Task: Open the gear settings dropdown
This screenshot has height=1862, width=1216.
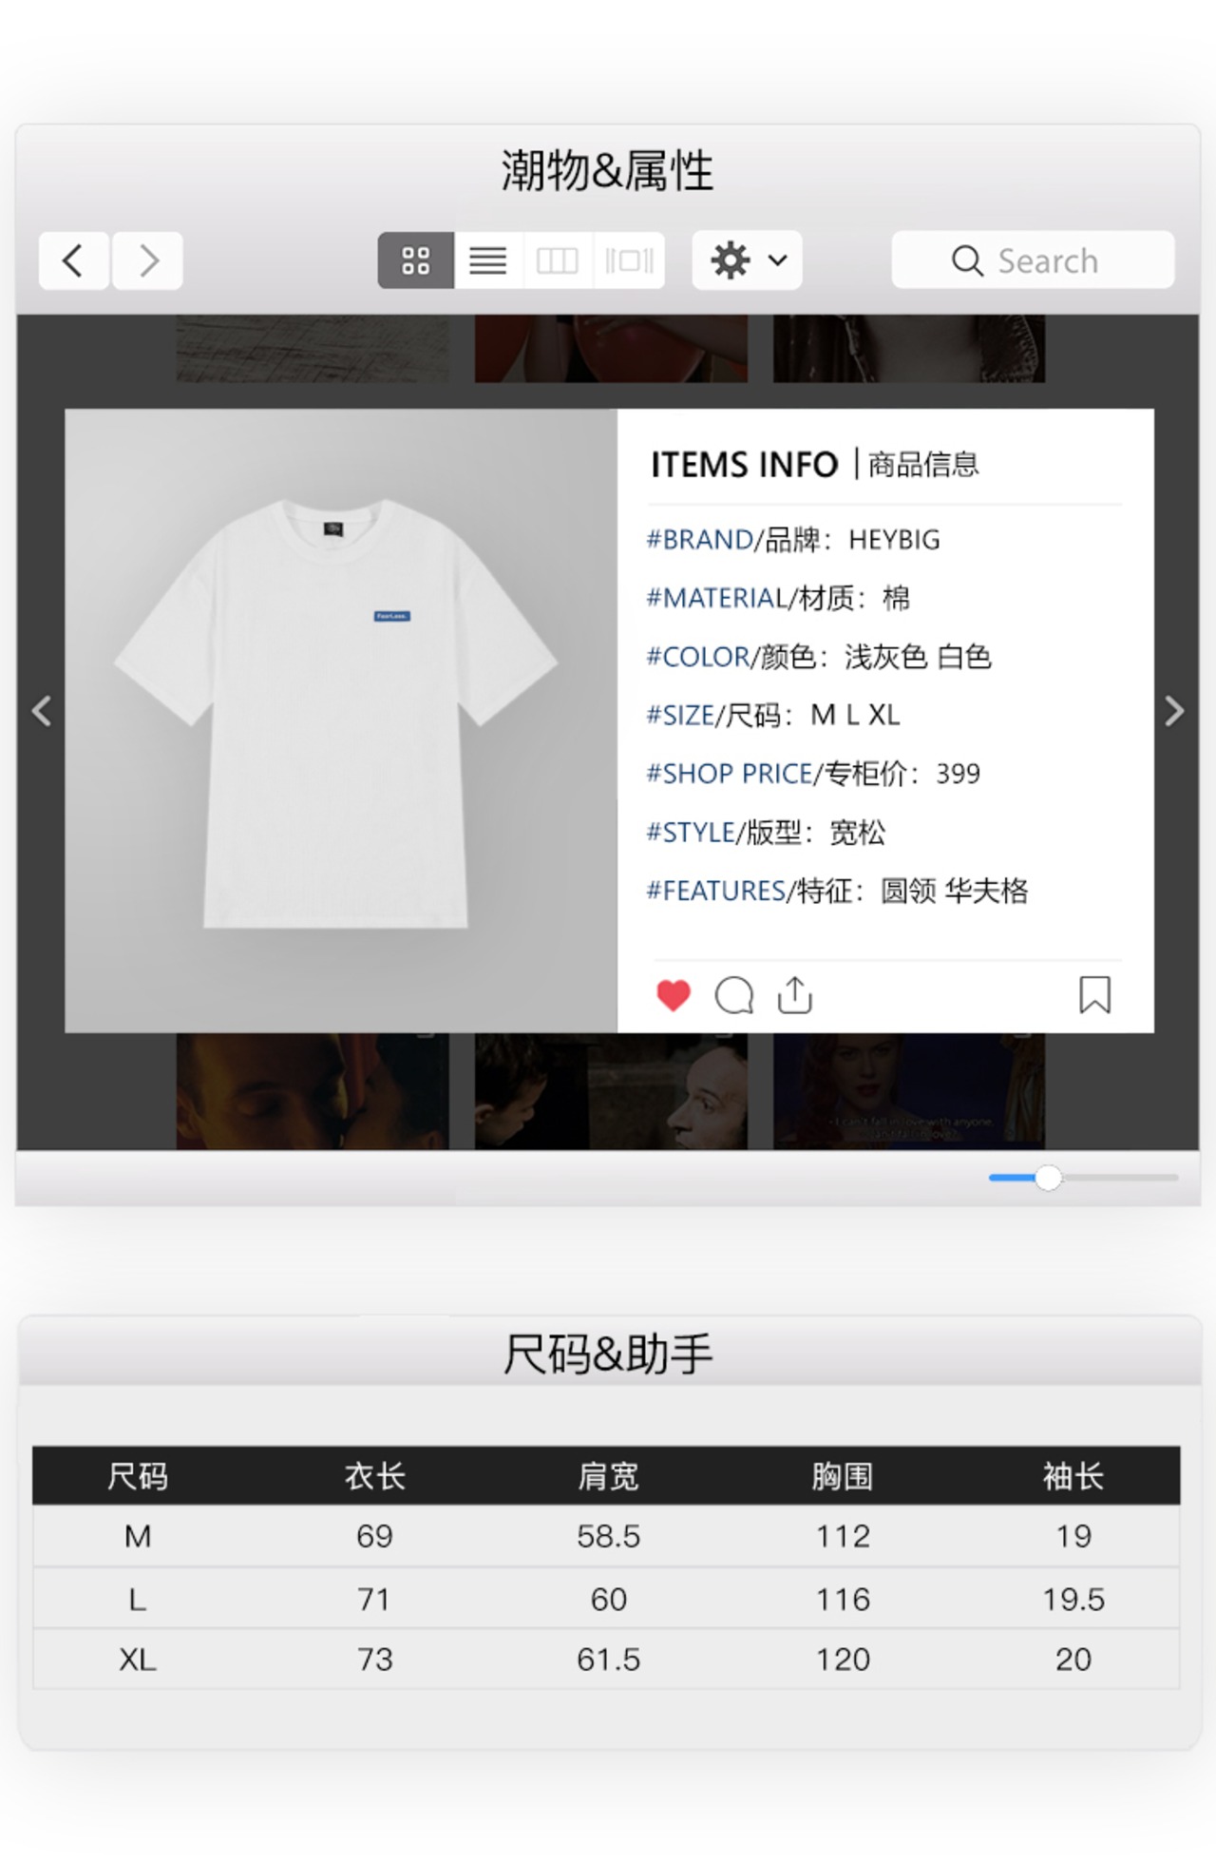Action: coord(748,260)
